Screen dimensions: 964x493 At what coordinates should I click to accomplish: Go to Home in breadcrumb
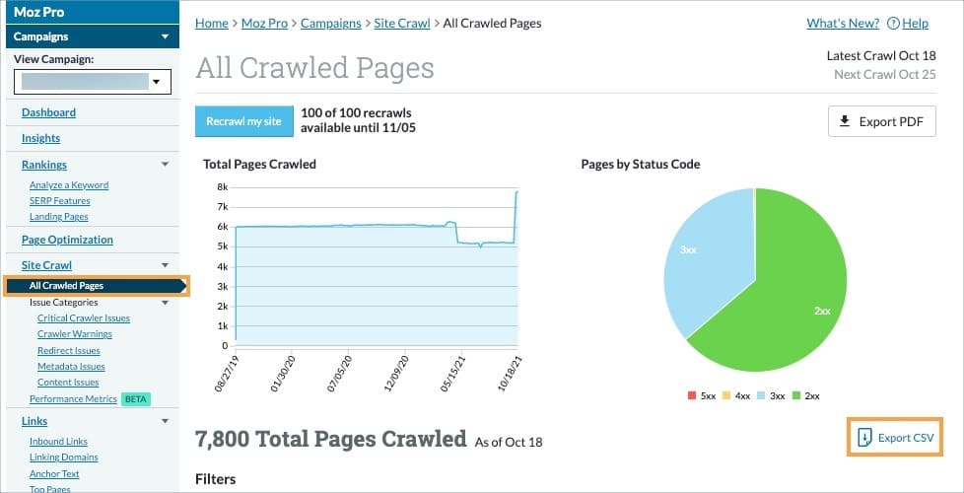(212, 23)
